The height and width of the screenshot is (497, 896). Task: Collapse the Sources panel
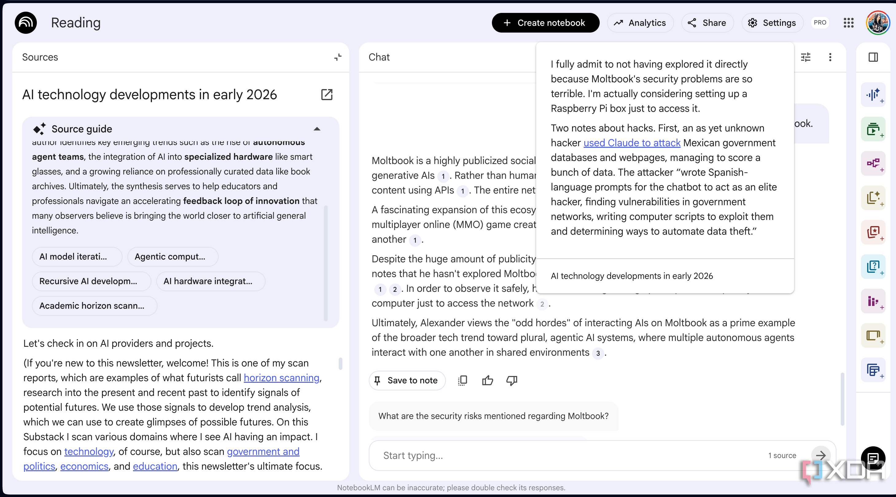(x=338, y=57)
